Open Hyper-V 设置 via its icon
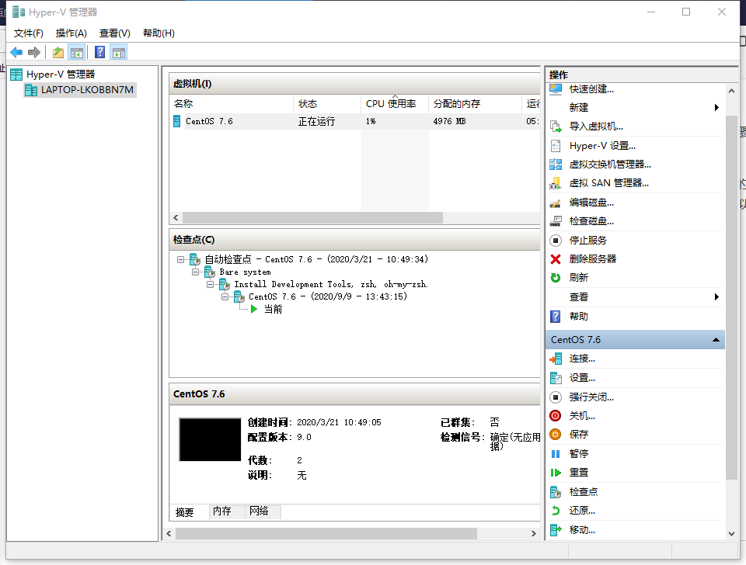 [555, 145]
